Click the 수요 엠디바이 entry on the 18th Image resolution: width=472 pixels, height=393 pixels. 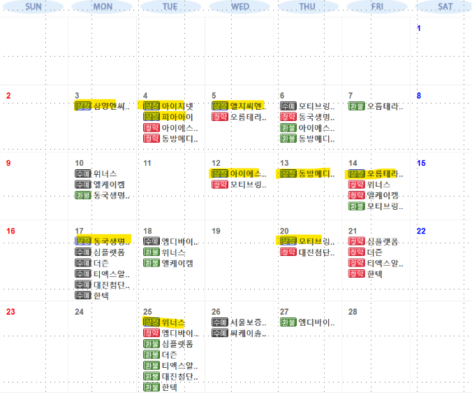pyautogui.click(x=170, y=241)
